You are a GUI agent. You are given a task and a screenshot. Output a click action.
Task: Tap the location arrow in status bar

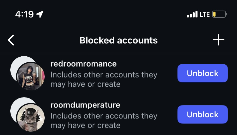click(x=40, y=14)
